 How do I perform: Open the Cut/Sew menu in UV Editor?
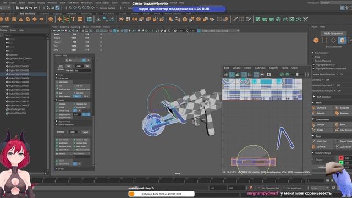[260, 68]
